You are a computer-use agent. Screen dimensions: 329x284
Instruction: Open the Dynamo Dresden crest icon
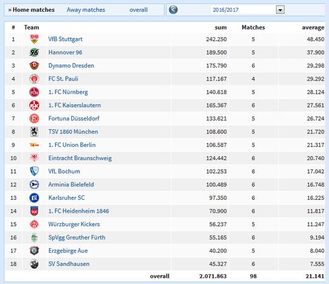[x=34, y=65]
